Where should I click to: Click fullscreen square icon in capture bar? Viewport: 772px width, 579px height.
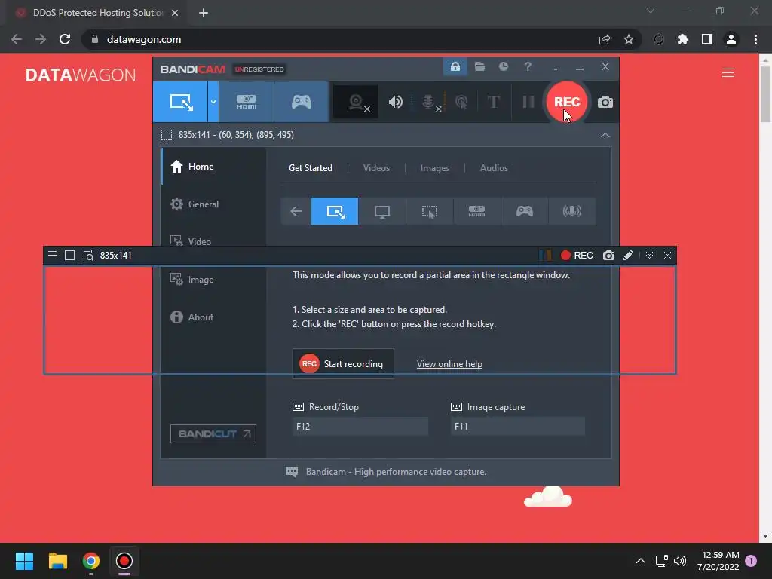(x=69, y=255)
